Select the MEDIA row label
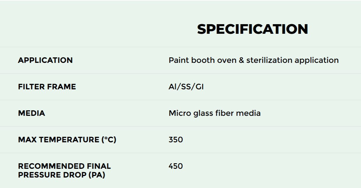361x188 pixels. click(x=31, y=113)
